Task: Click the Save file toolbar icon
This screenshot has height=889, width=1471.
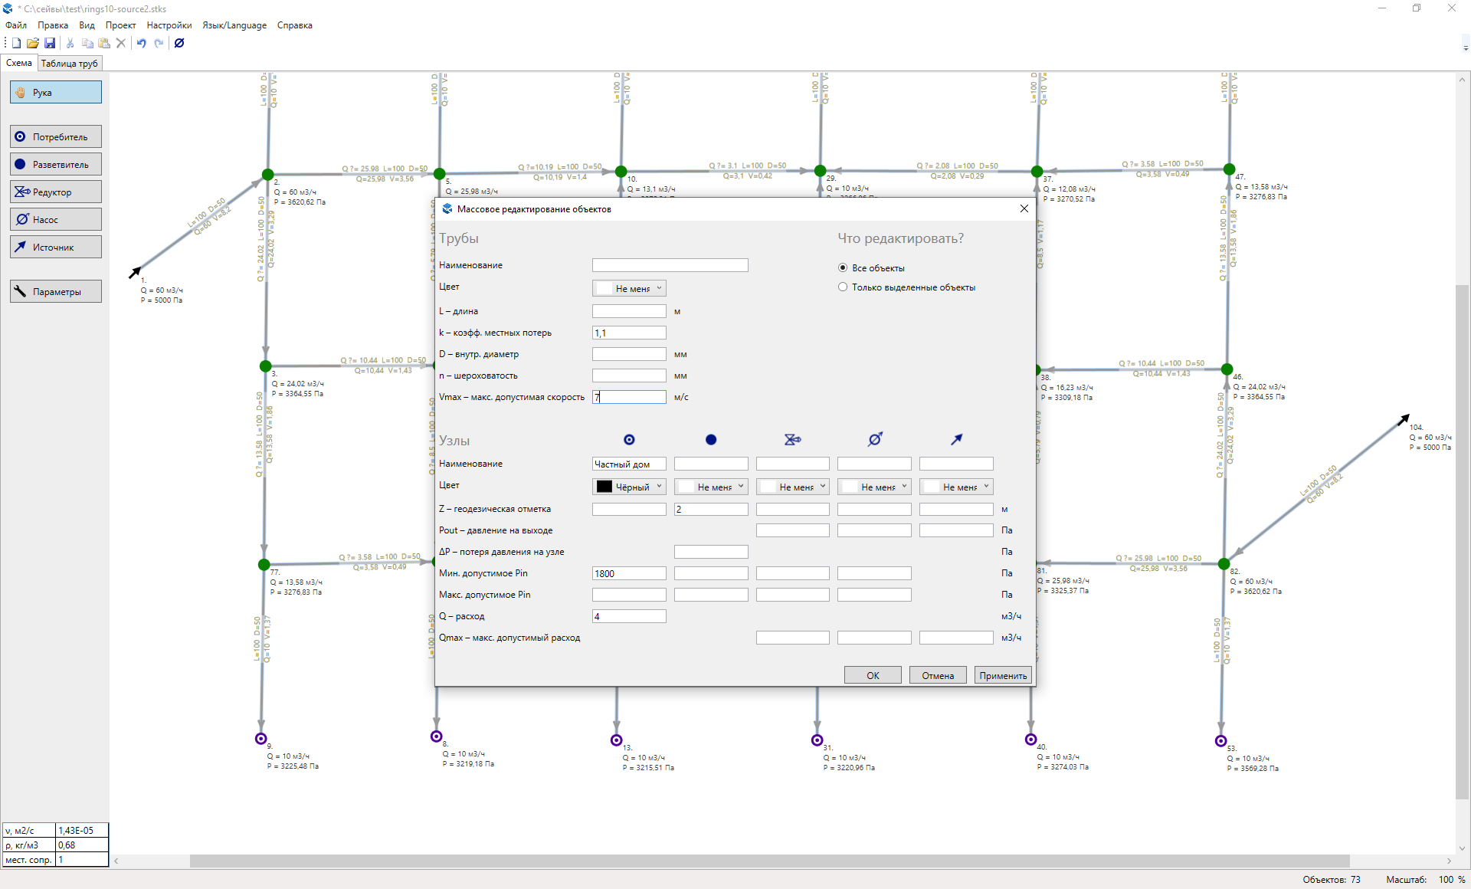Action: pos(50,43)
